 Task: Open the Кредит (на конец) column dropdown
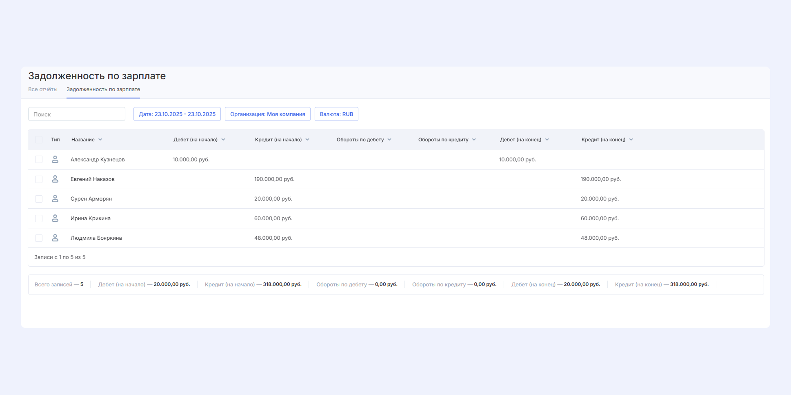point(631,140)
